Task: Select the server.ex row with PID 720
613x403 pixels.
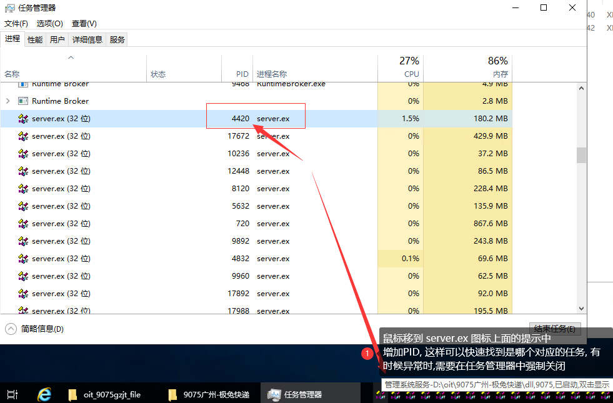Action: 187,224
